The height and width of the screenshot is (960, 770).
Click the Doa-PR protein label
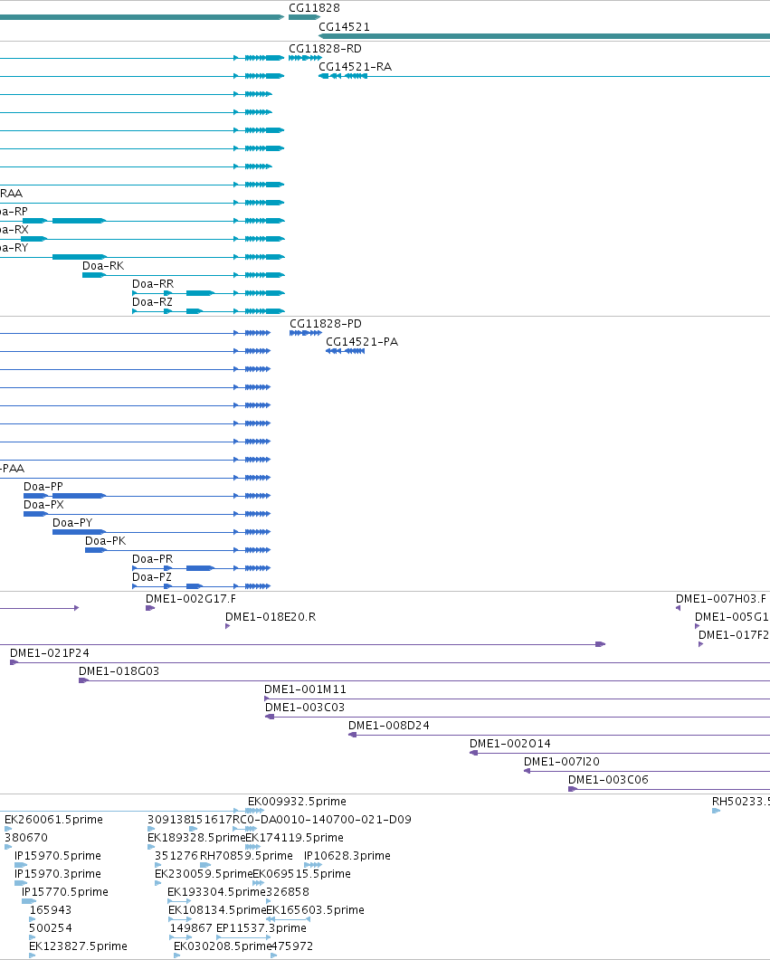click(x=152, y=559)
